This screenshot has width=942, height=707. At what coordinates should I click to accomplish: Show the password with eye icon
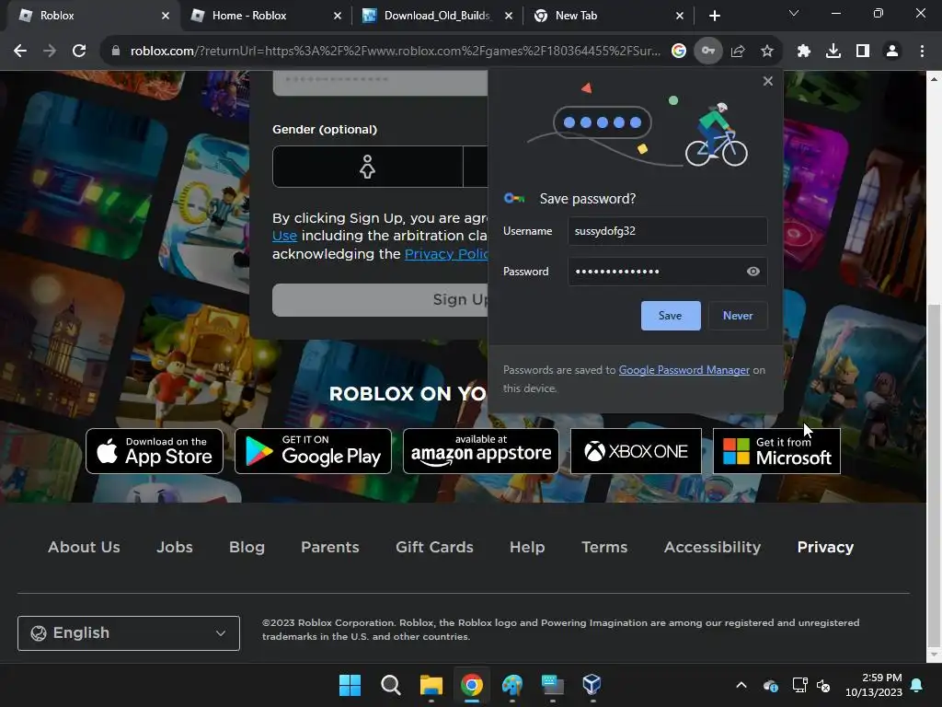tap(752, 272)
